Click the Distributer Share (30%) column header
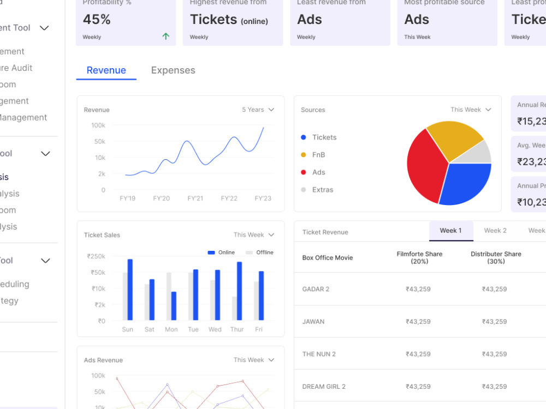This screenshot has width=546, height=409. pos(496,258)
